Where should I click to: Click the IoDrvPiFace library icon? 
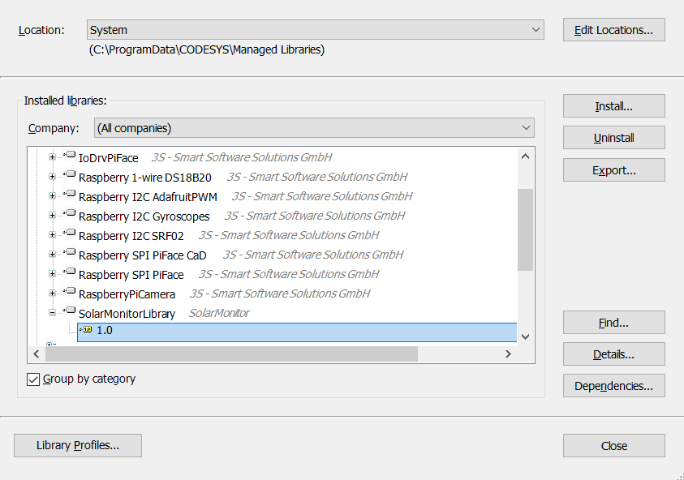click(x=70, y=154)
